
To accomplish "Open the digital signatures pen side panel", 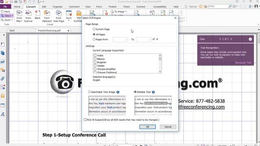I will coord(3,114).
